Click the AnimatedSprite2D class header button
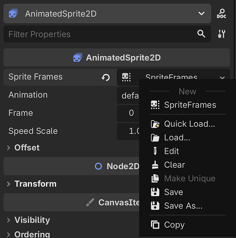 click(117, 58)
